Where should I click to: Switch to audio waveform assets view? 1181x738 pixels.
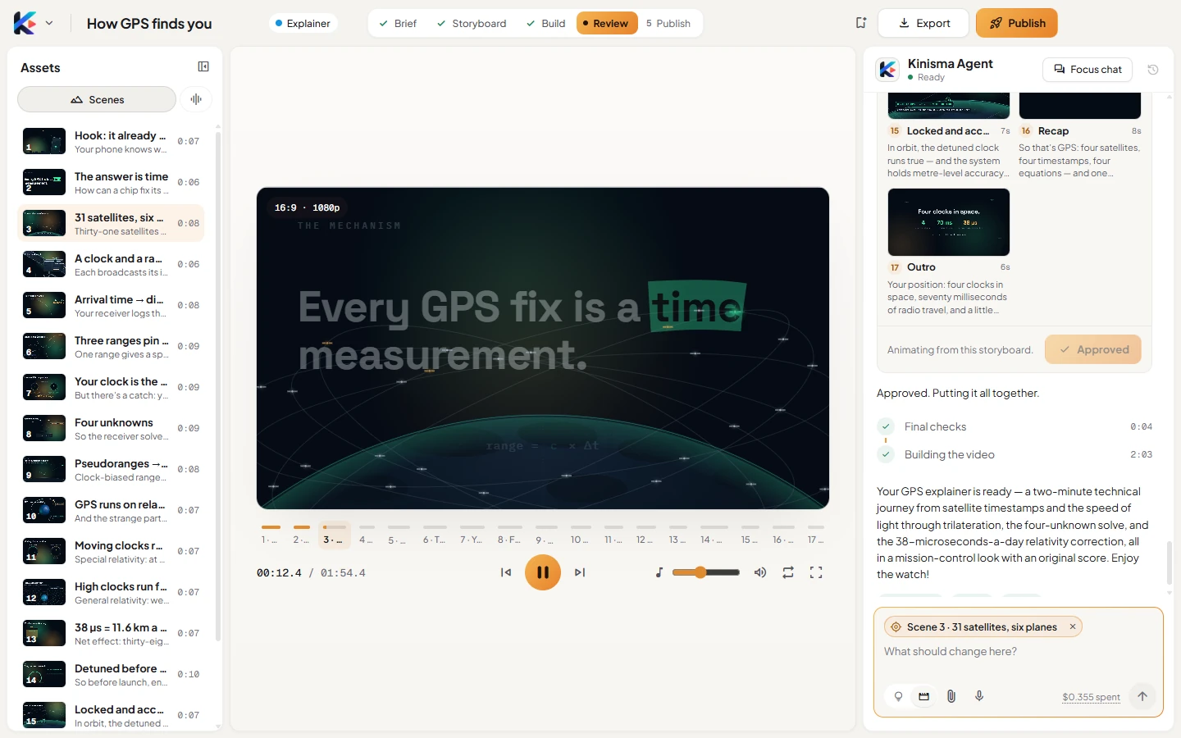(196, 99)
